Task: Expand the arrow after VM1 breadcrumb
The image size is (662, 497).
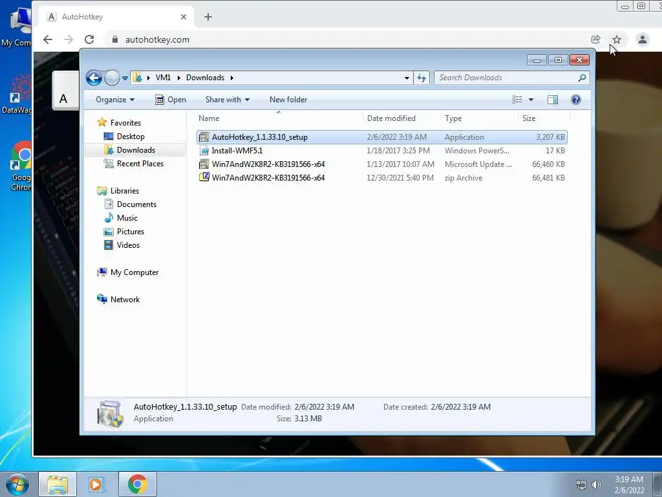Action: 178,78
